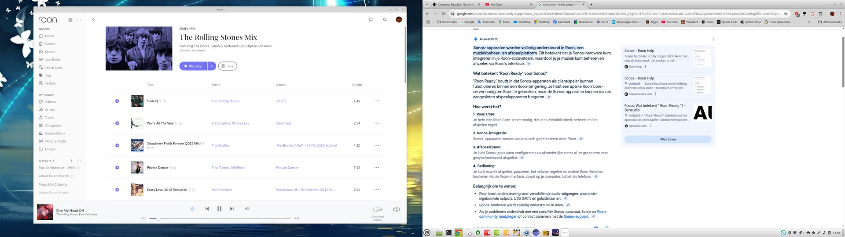Pause the playing track in Roon

click(x=219, y=209)
